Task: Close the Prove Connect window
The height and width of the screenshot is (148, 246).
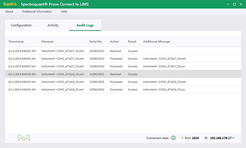Action: (x=241, y=4)
